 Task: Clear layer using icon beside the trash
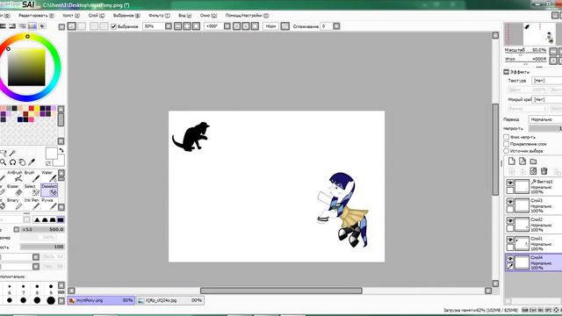[533, 171]
